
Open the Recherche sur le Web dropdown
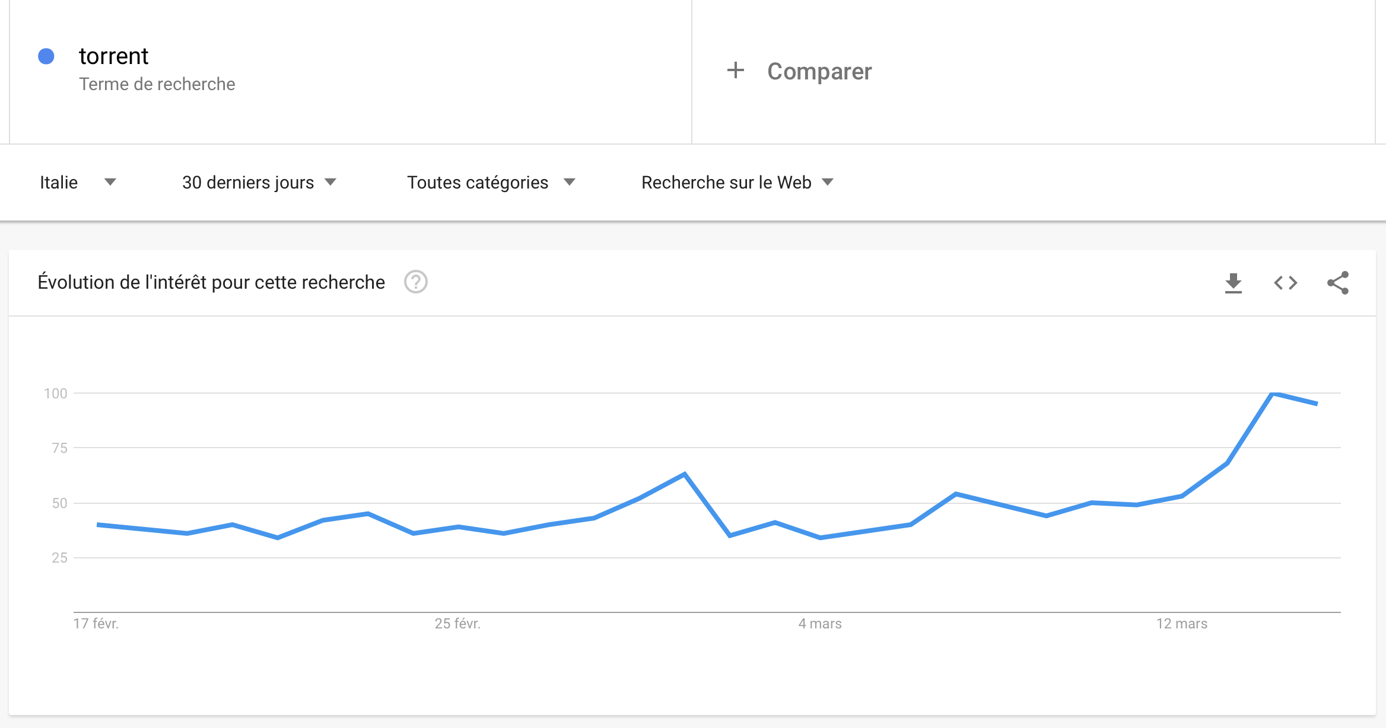pos(737,183)
